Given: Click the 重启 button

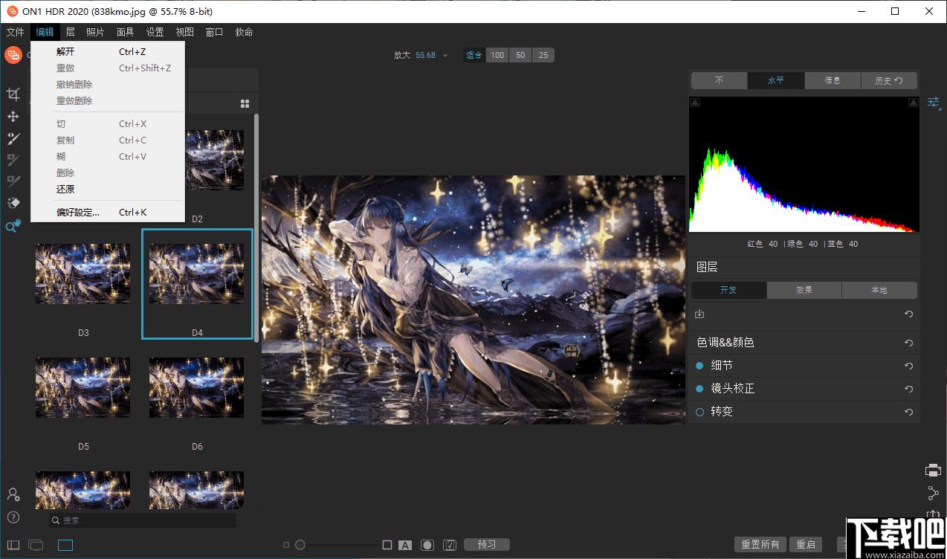Looking at the screenshot, I should [807, 545].
